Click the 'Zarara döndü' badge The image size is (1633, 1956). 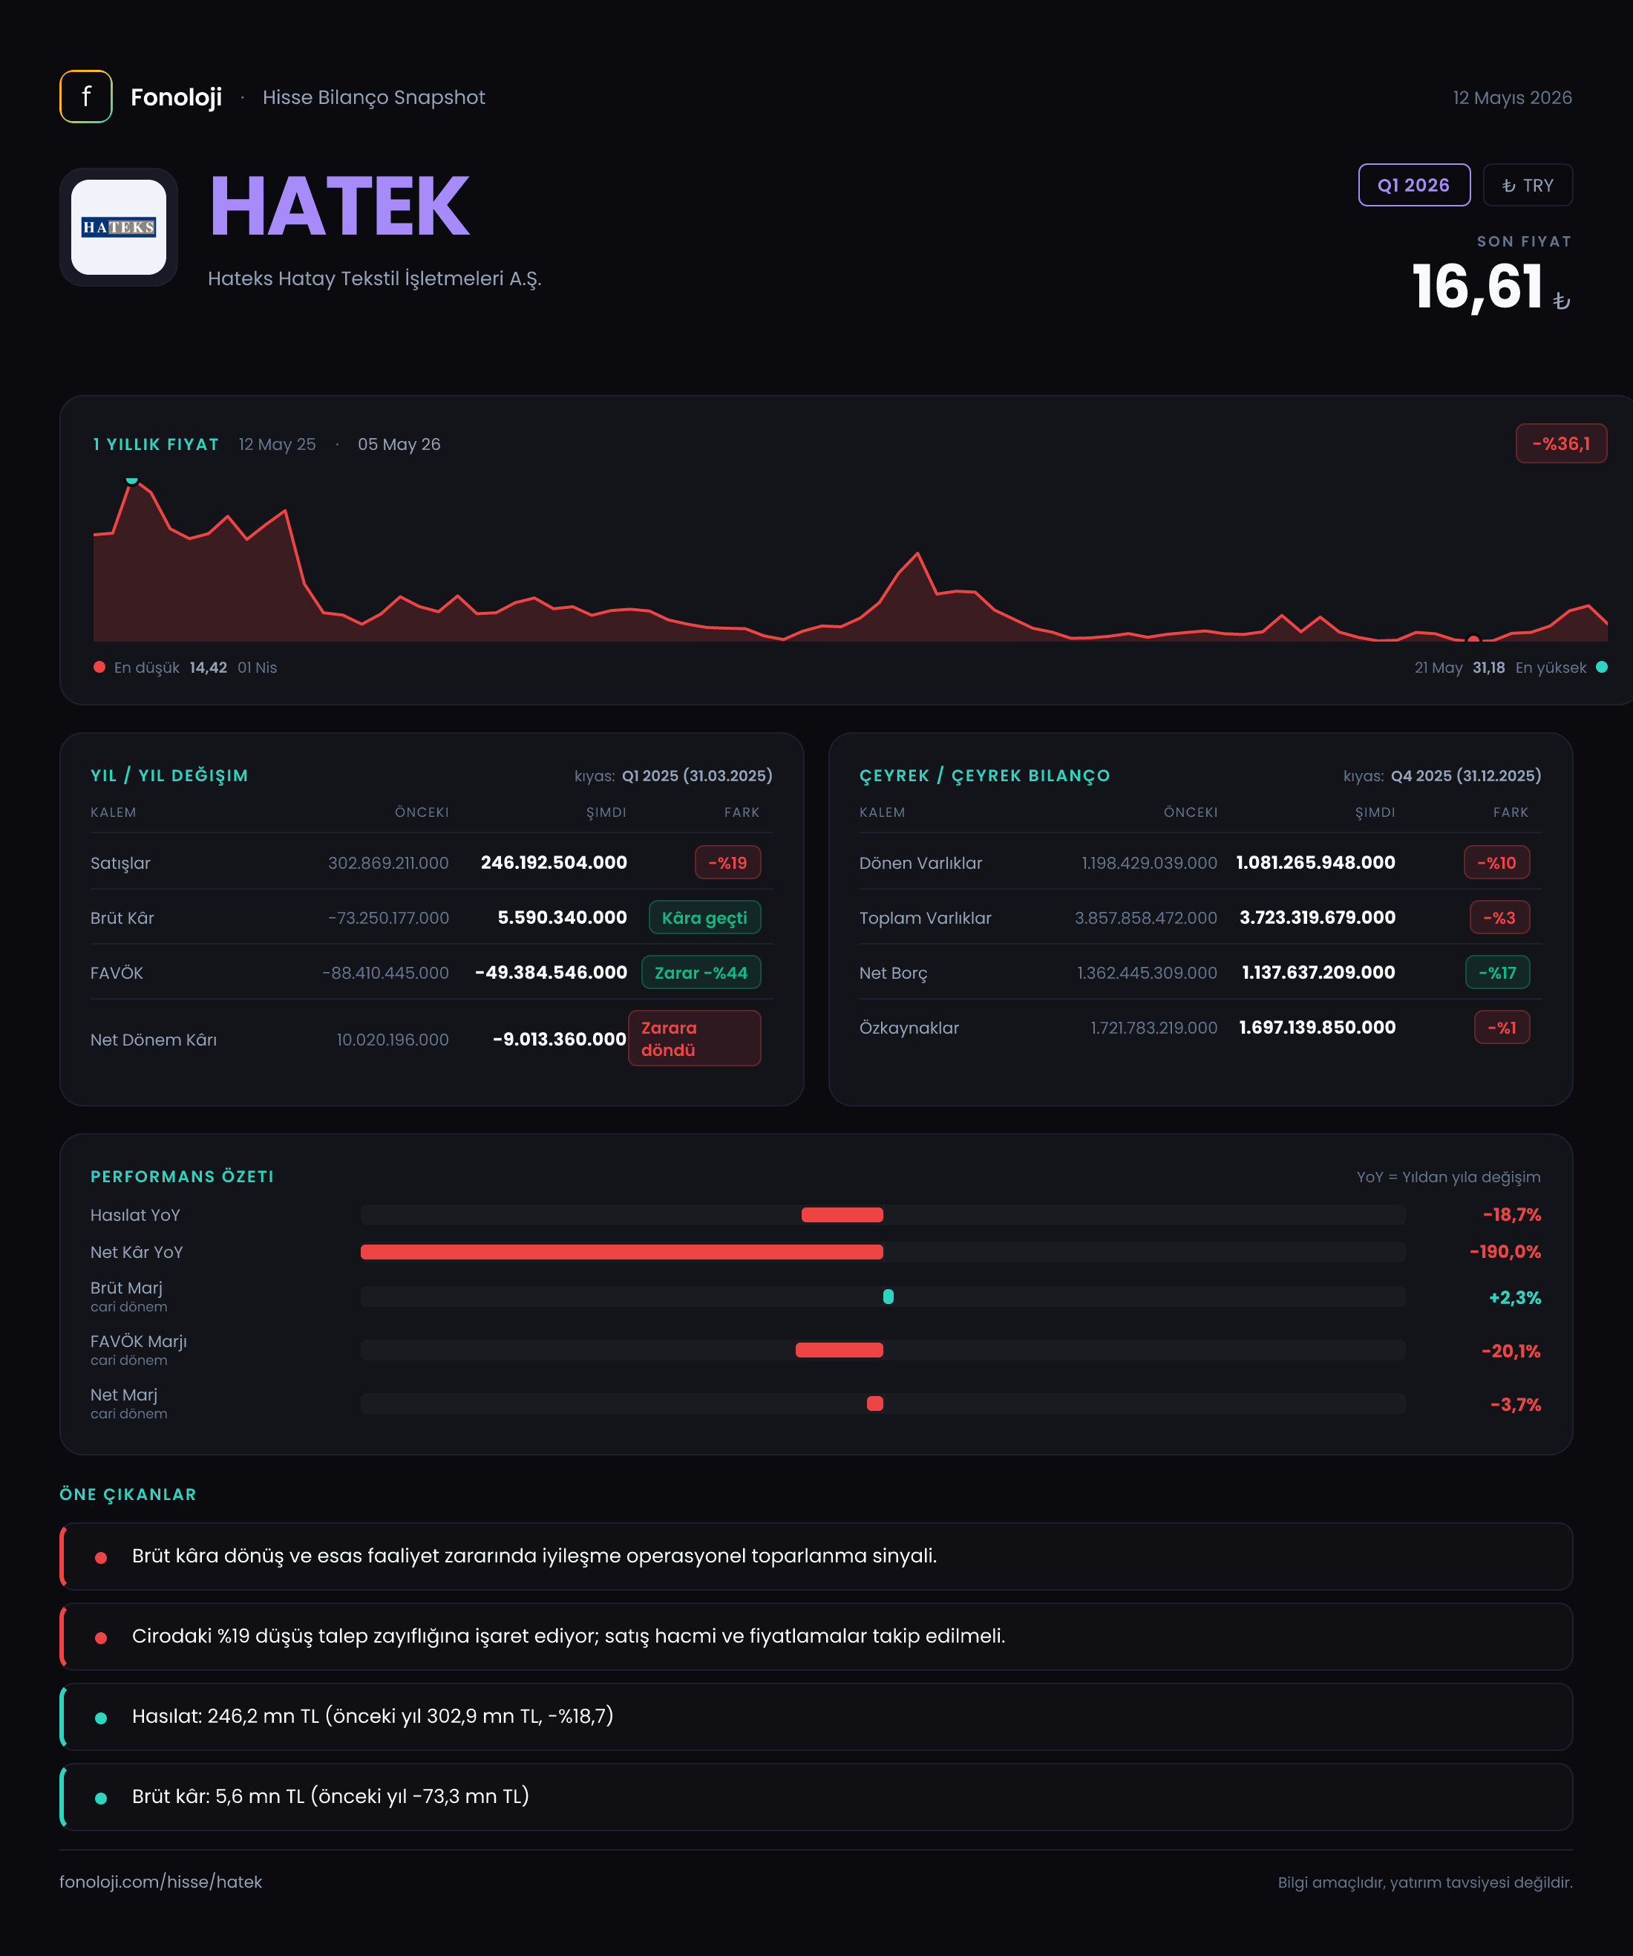coord(695,1039)
